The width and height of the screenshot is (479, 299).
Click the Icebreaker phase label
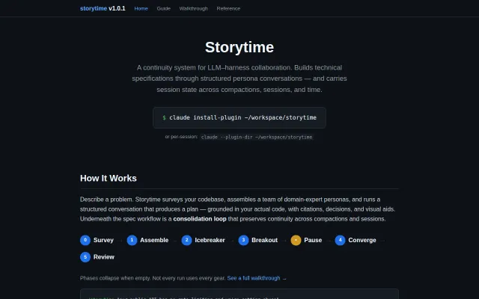pyautogui.click(x=210, y=240)
